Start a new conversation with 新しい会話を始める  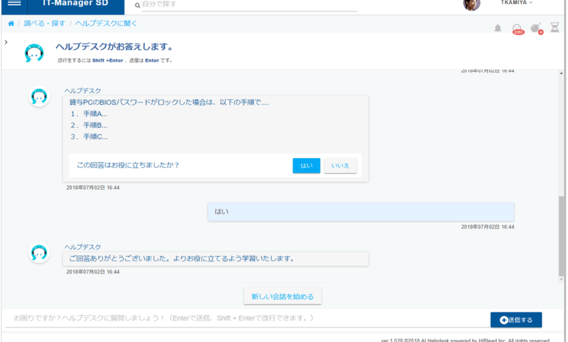[283, 296]
